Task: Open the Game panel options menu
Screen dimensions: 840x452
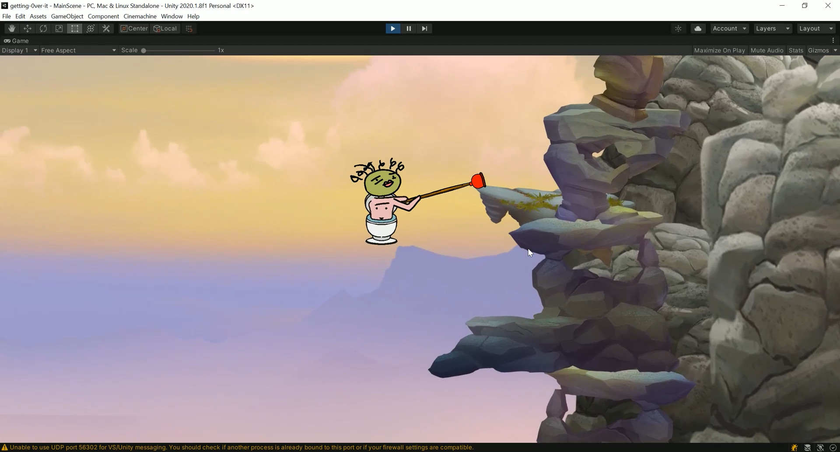Action: [x=833, y=40]
